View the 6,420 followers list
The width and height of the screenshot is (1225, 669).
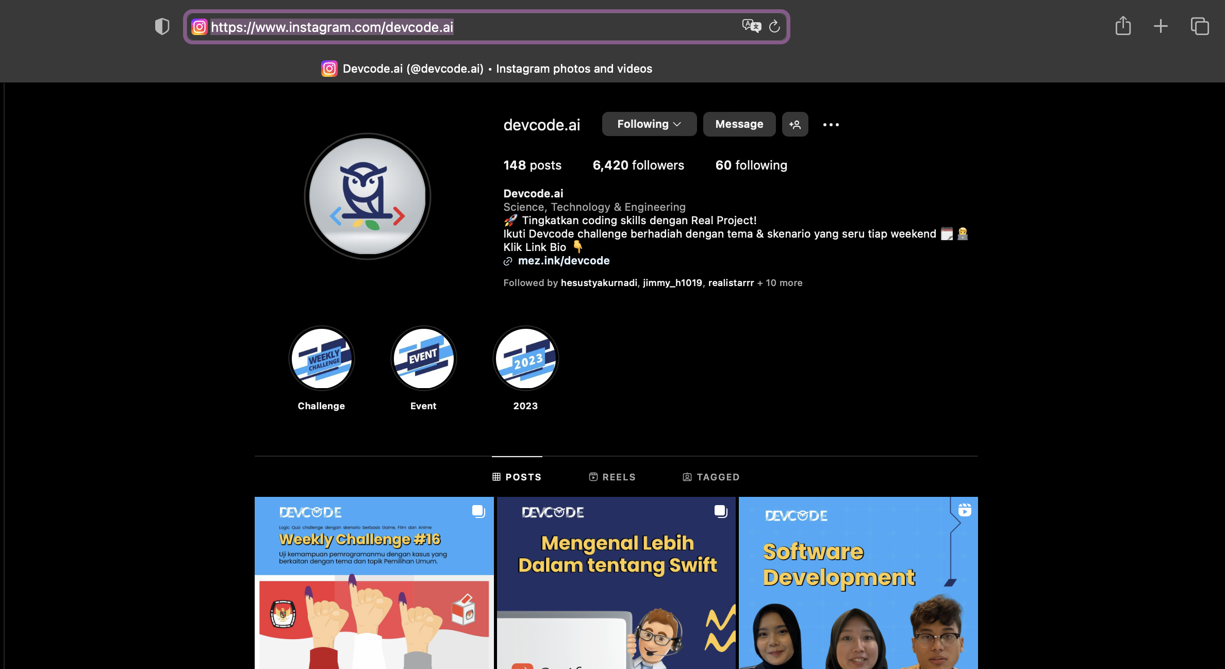pos(638,165)
